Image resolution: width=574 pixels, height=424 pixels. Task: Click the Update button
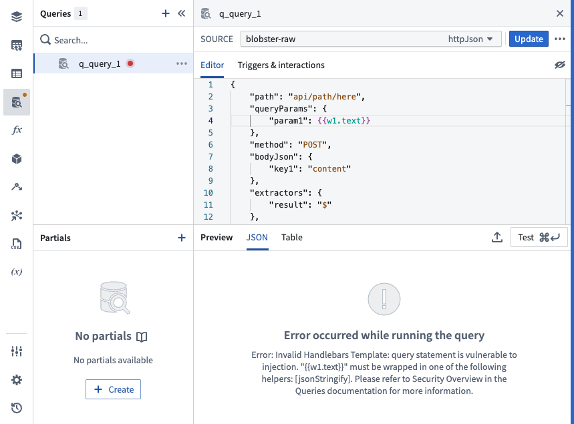(x=529, y=39)
